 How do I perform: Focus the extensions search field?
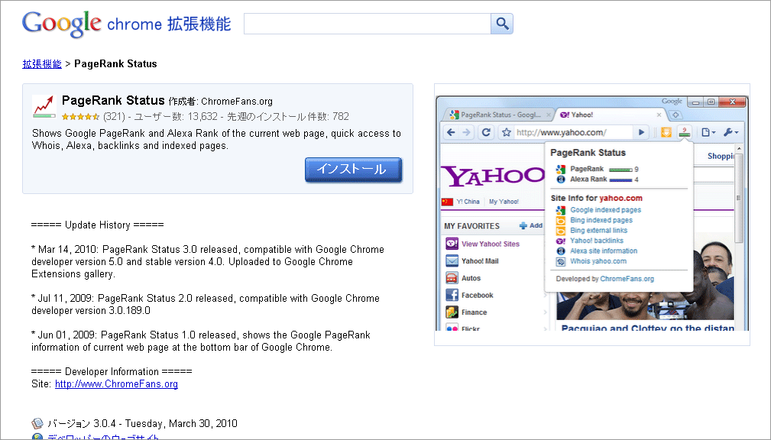(x=368, y=24)
